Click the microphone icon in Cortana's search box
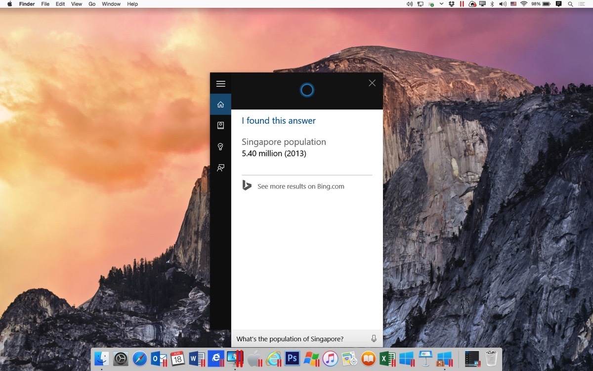 (374, 339)
